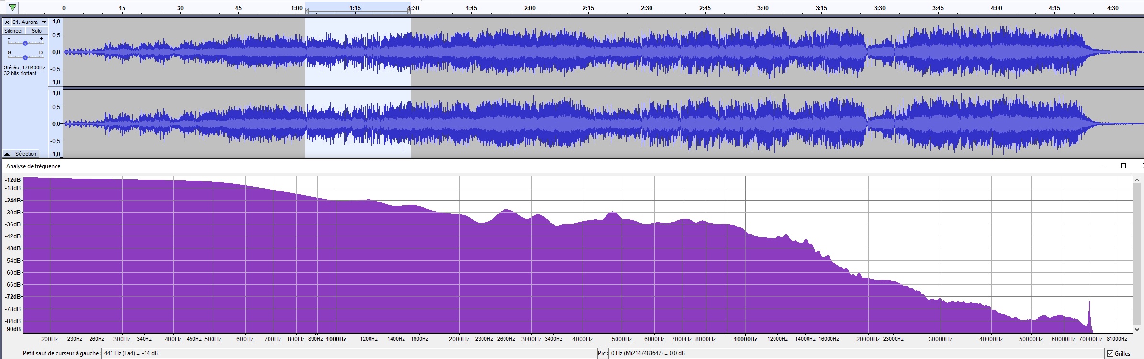This screenshot has height=359, width=1144.
Task: Click the G/D pan slider knob
Action: [x=25, y=57]
